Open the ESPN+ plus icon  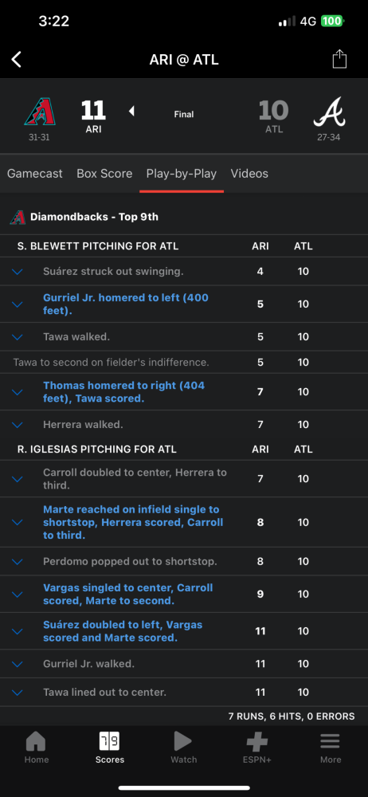tap(257, 741)
